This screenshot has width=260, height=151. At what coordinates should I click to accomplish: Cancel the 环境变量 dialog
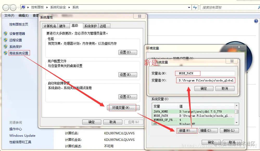pyautogui.click(x=232, y=142)
